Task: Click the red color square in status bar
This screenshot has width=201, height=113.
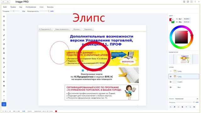Action: click(56, 111)
